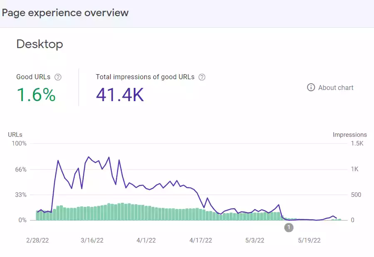Click the 4/1/22 date on the axis
Screen dimensions: 374x257
[x=146, y=240]
